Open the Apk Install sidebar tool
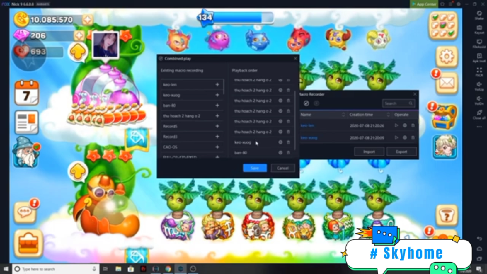The image size is (487, 274). 479,57
